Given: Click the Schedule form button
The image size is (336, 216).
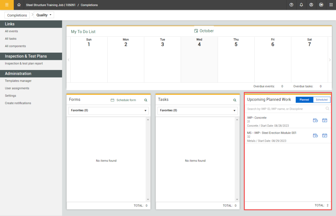Looking at the screenshot, I should pyautogui.click(x=123, y=100).
